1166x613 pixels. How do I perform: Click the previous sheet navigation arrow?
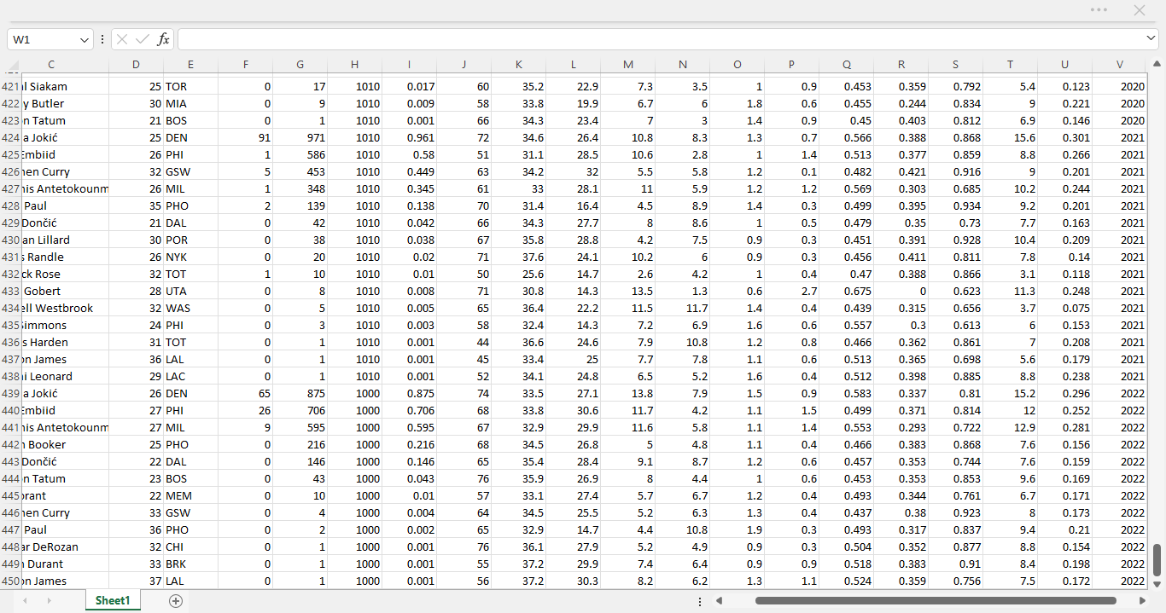[25, 601]
